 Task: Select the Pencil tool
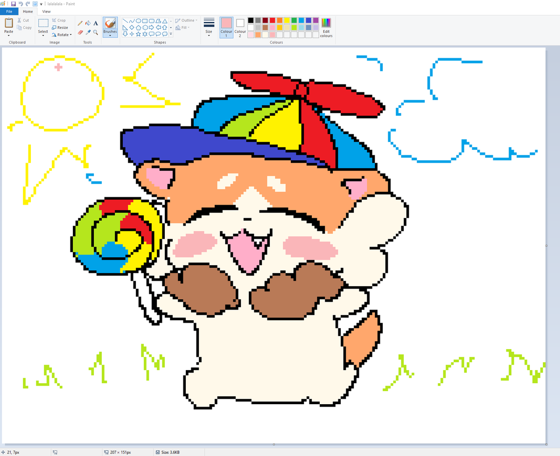coord(80,23)
